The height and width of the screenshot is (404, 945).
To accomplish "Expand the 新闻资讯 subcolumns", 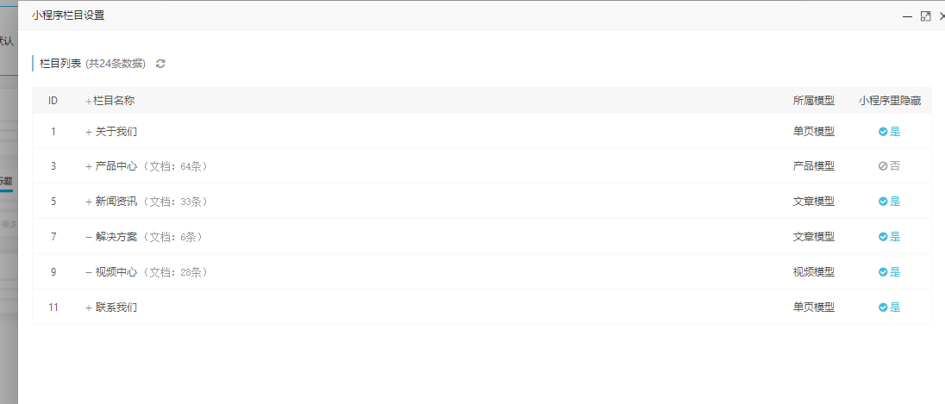I will tap(89, 202).
